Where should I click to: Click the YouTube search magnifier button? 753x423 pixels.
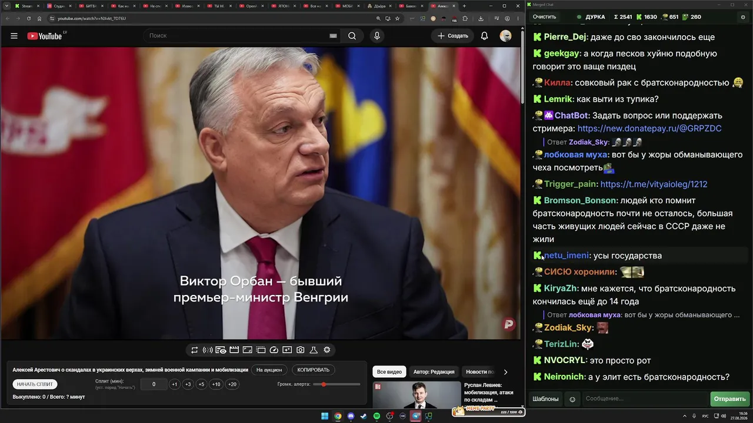click(x=352, y=36)
